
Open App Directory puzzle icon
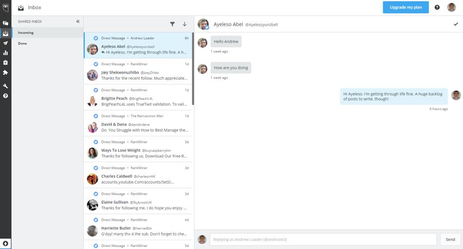point(5,73)
